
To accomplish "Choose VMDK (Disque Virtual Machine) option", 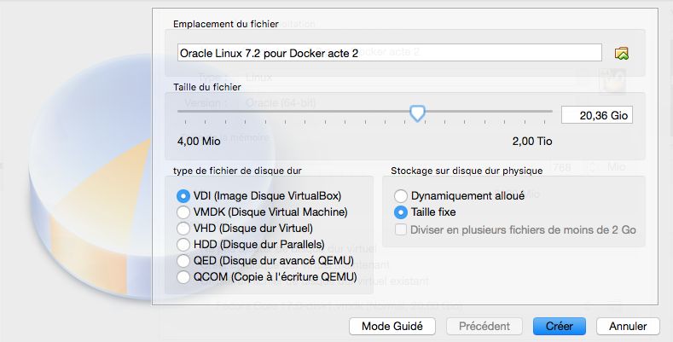I will 183,212.
